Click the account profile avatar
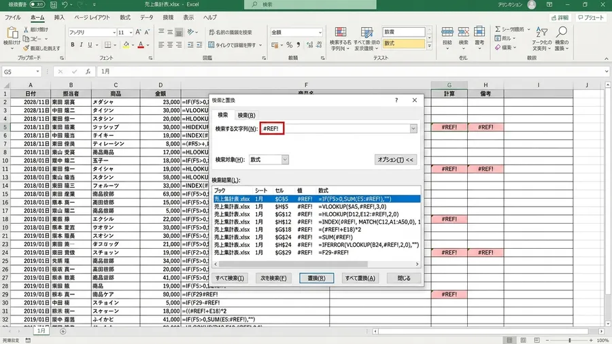Screen dimensions: 612x344 pyautogui.click(x=532, y=5)
